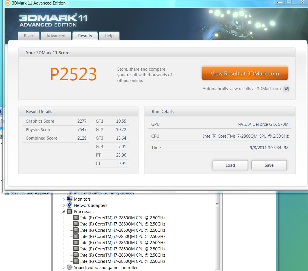This screenshot has width=308, height=271.
Task: Click the Graphics Score label
Action: point(40,121)
